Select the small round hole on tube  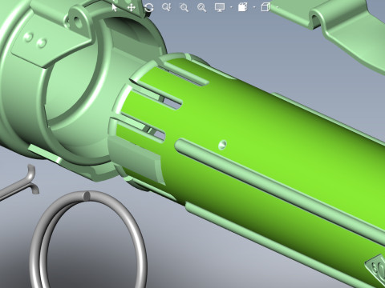[x=222, y=145]
